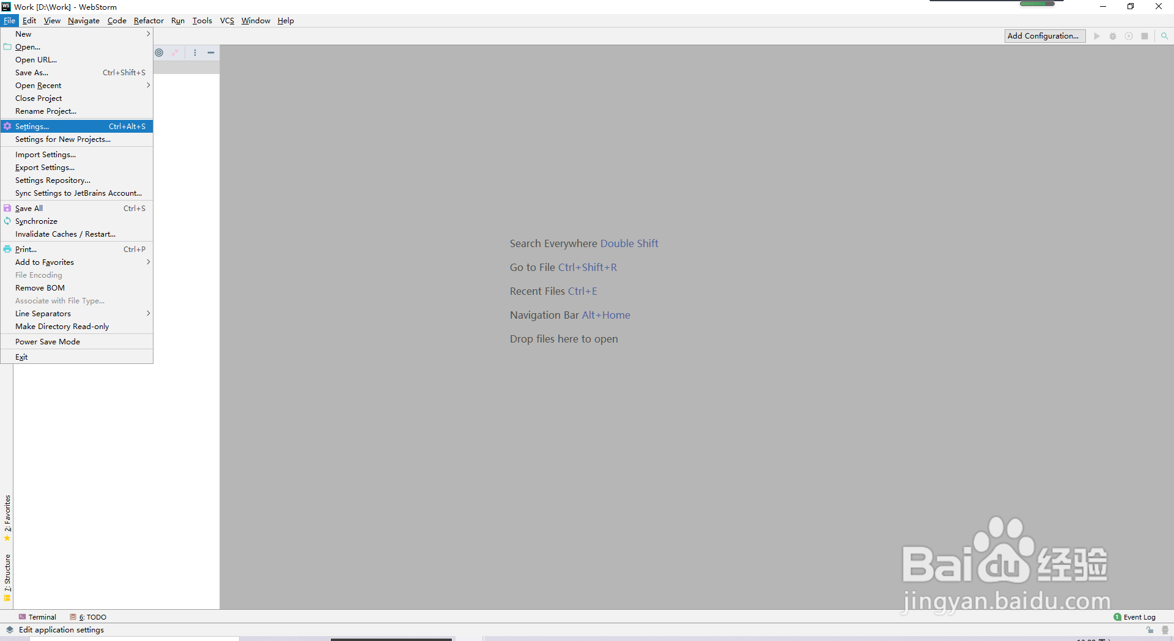Select Close Project

(76, 98)
